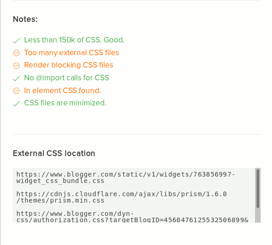The image size is (272, 245).
Task: Open 'In element CSS found.' warning
Action: point(62,90)
